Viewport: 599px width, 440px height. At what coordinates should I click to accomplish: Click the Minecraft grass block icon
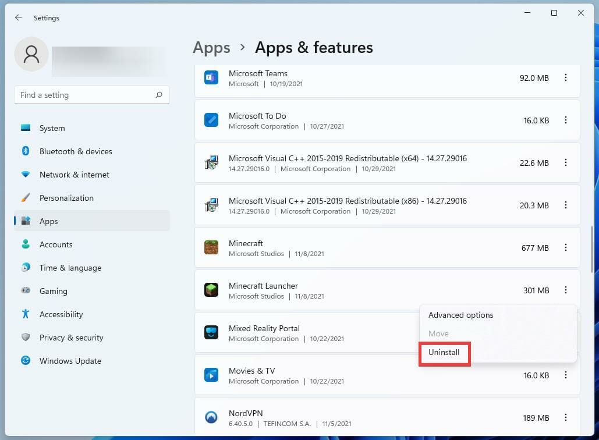[211, 247]
